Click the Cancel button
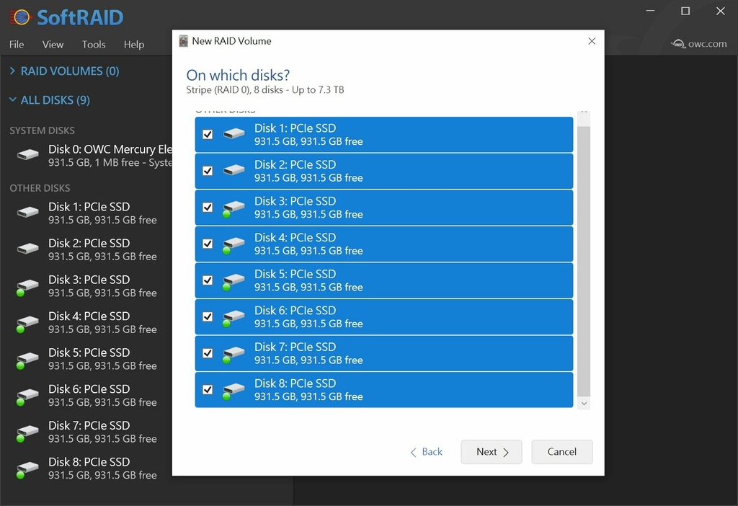 562,452
